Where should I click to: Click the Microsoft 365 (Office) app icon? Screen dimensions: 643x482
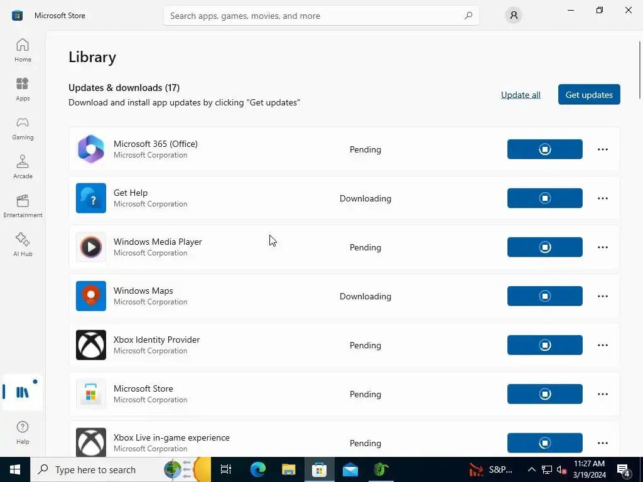point(91,149)
